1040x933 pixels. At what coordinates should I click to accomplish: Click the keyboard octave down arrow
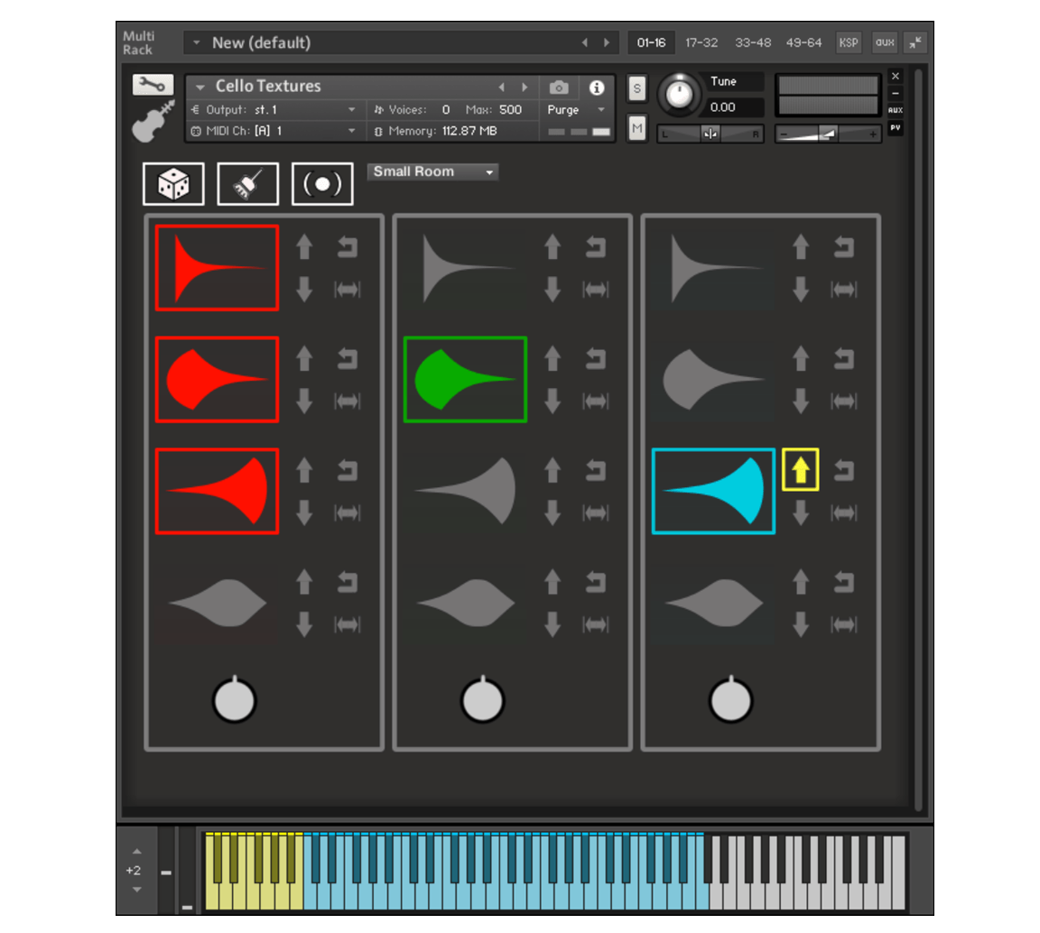point(136,890)
